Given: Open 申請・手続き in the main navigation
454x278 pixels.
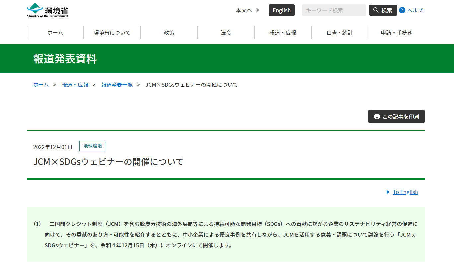Looking at the screenshot, I should (x=397, y=33).
